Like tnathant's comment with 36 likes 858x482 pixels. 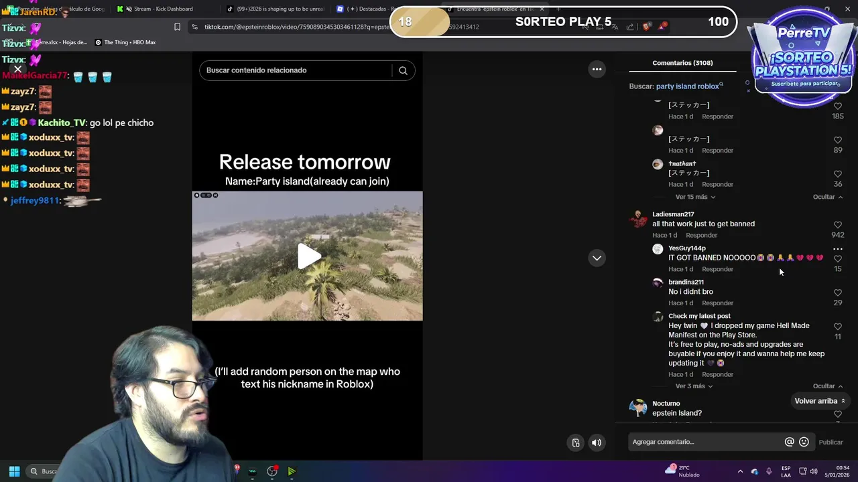pyautogui.click(x=837, y=174)
